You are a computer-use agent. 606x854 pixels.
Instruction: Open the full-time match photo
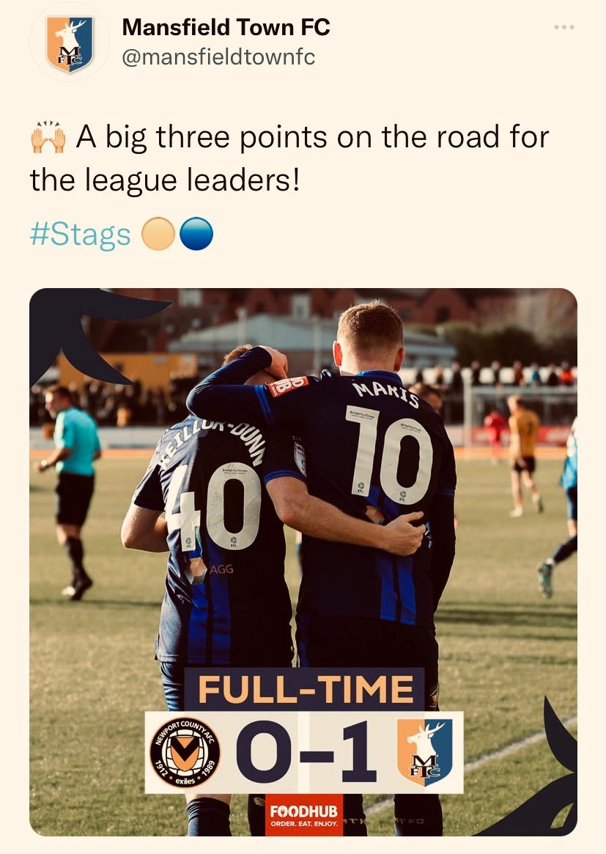pos(303,562)
